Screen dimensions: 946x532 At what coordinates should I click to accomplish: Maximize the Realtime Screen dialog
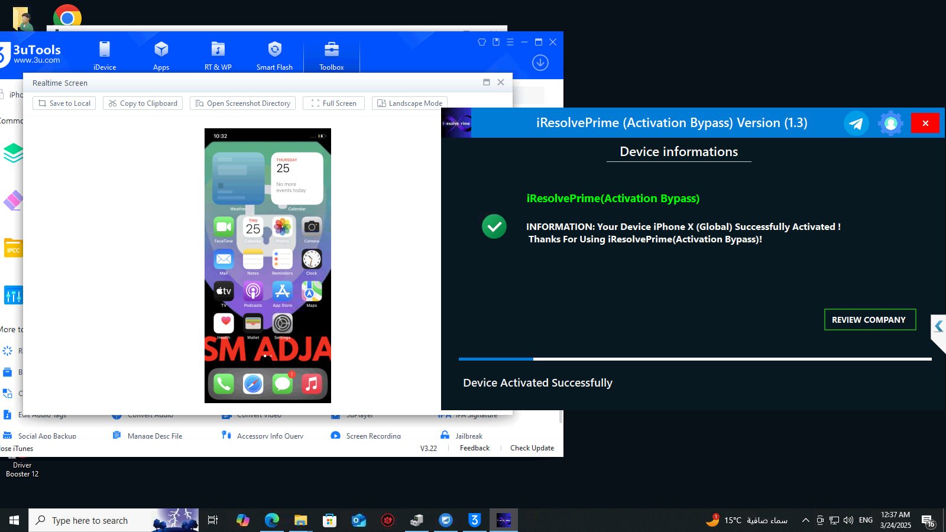(x=487, y=82)
